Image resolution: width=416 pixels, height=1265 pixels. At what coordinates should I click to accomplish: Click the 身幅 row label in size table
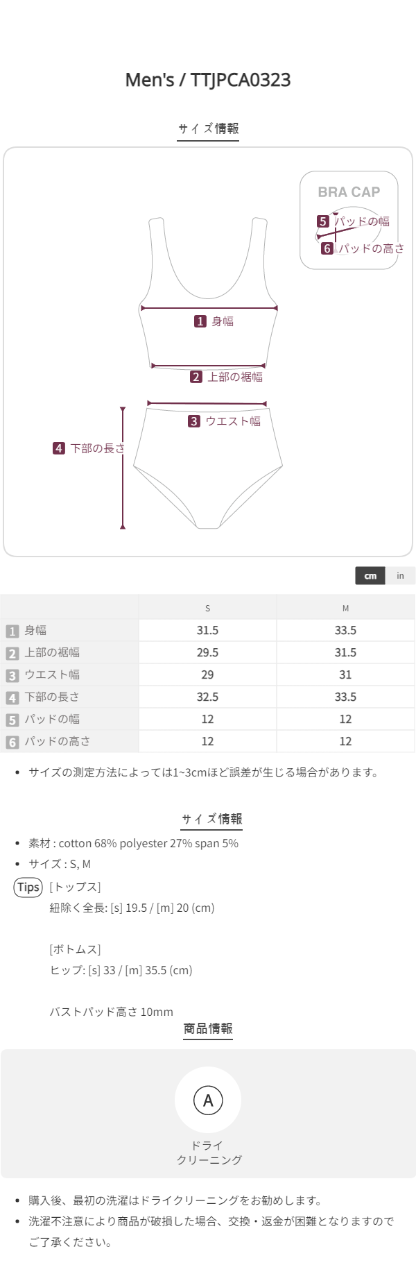[x=36, y=630]
